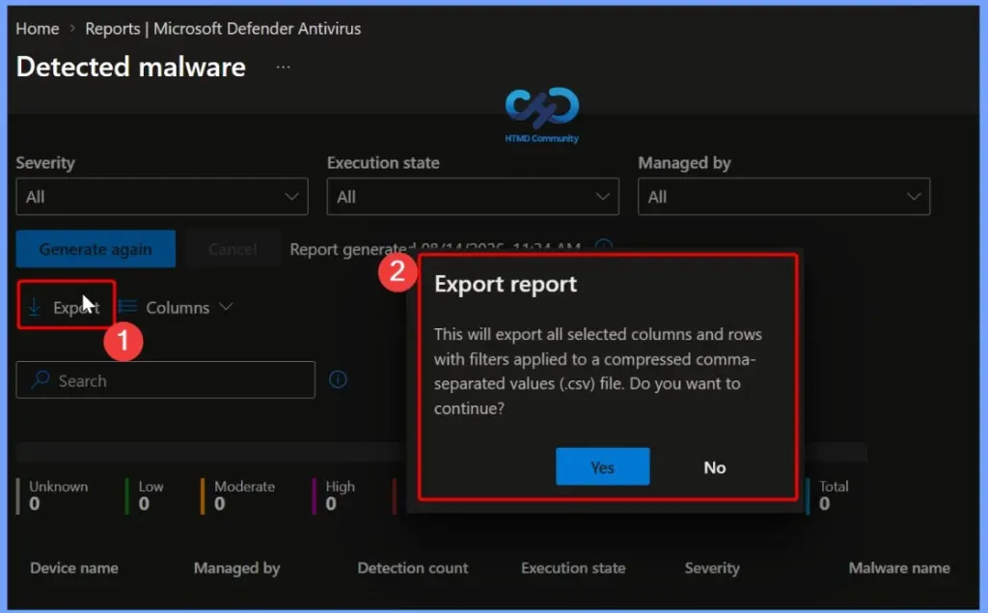Go to the Home breadcrumb
The width and height of the screenshot is (988, 613).
pos(38,28)
